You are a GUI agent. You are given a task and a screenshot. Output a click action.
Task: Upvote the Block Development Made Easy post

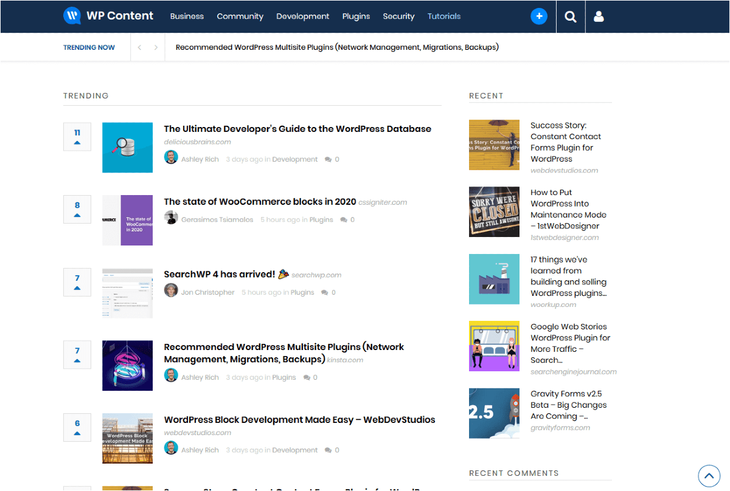[77, 427]
